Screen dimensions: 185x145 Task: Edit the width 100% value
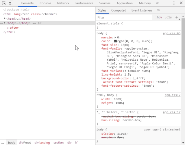[x=117, y=99]
